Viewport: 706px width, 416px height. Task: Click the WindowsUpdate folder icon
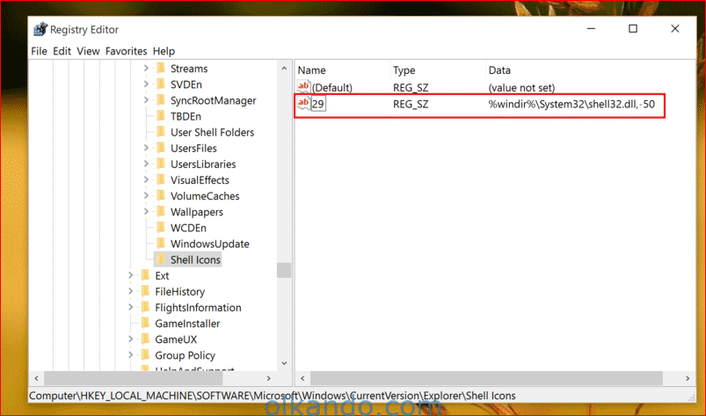point(160,244)
